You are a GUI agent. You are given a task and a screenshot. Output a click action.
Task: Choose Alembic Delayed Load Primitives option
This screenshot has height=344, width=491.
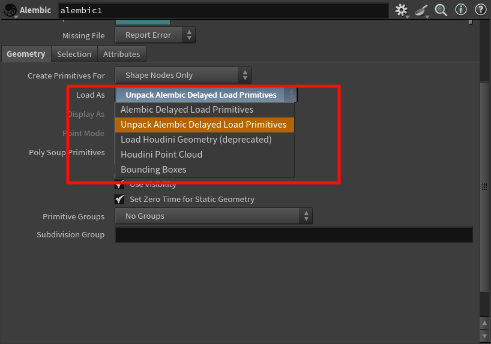pyautogui.click(x=205, y=110)
